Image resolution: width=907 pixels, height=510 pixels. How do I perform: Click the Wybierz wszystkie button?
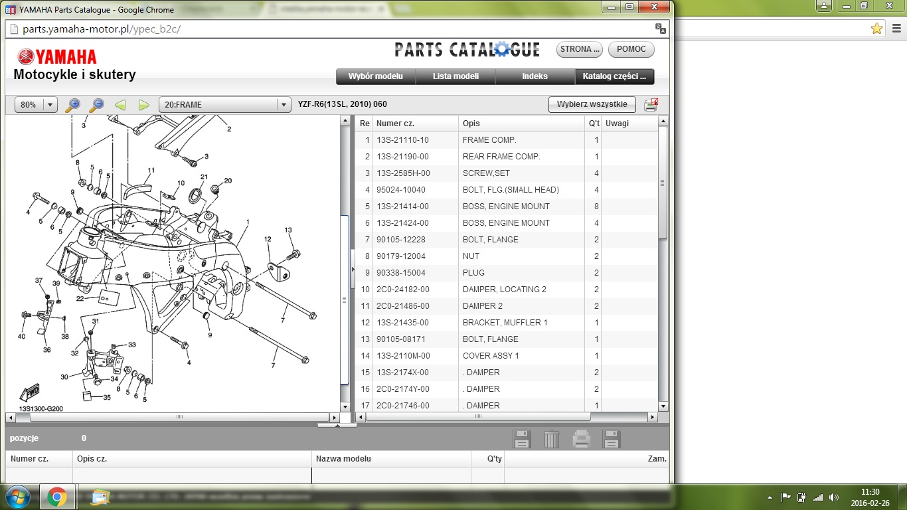point(592,104)
